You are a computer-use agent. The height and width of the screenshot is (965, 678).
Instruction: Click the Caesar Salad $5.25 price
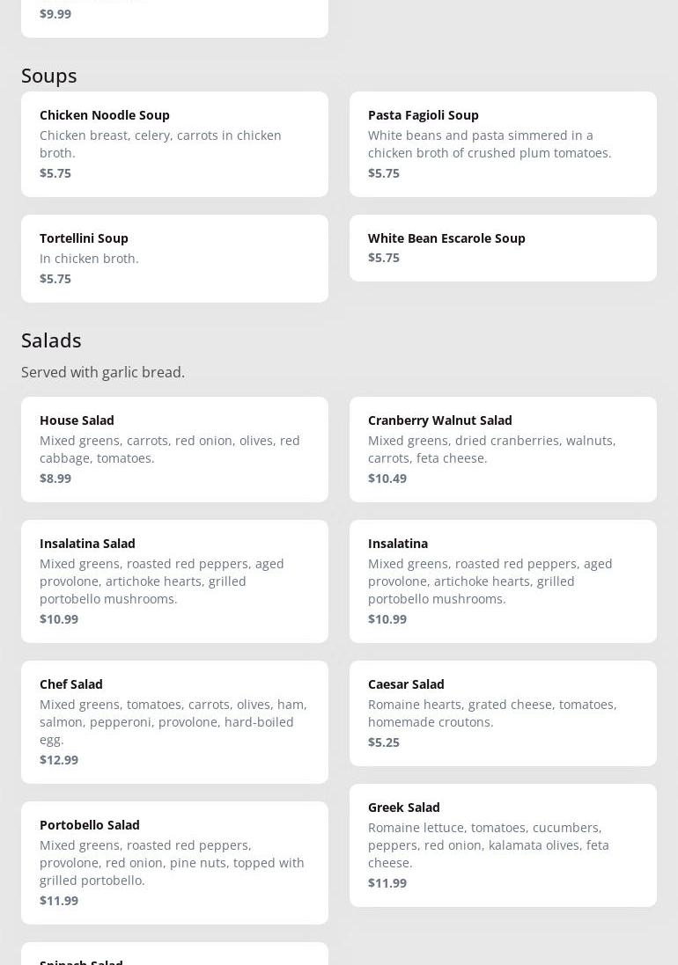(384, 742)
